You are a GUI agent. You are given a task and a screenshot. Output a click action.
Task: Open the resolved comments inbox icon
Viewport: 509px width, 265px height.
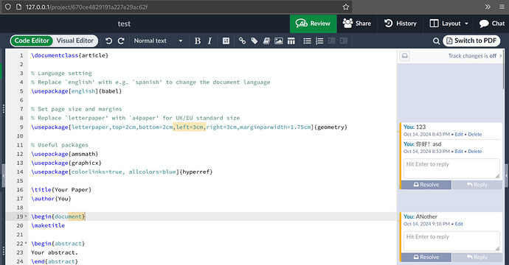click(x=404, y=56)
